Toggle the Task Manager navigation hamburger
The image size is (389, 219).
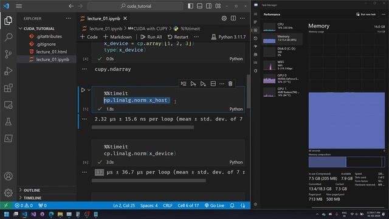[x=255, y=14]
